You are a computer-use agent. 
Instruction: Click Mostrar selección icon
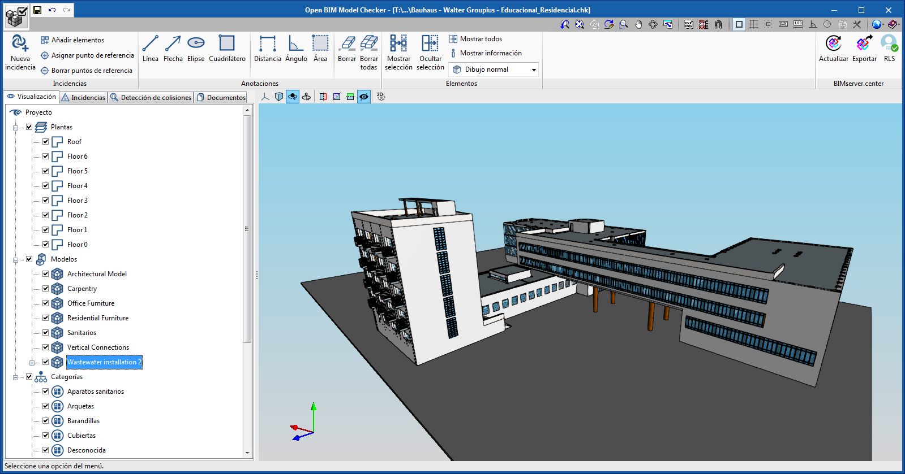pyautogui.click(x=398, y=44)
